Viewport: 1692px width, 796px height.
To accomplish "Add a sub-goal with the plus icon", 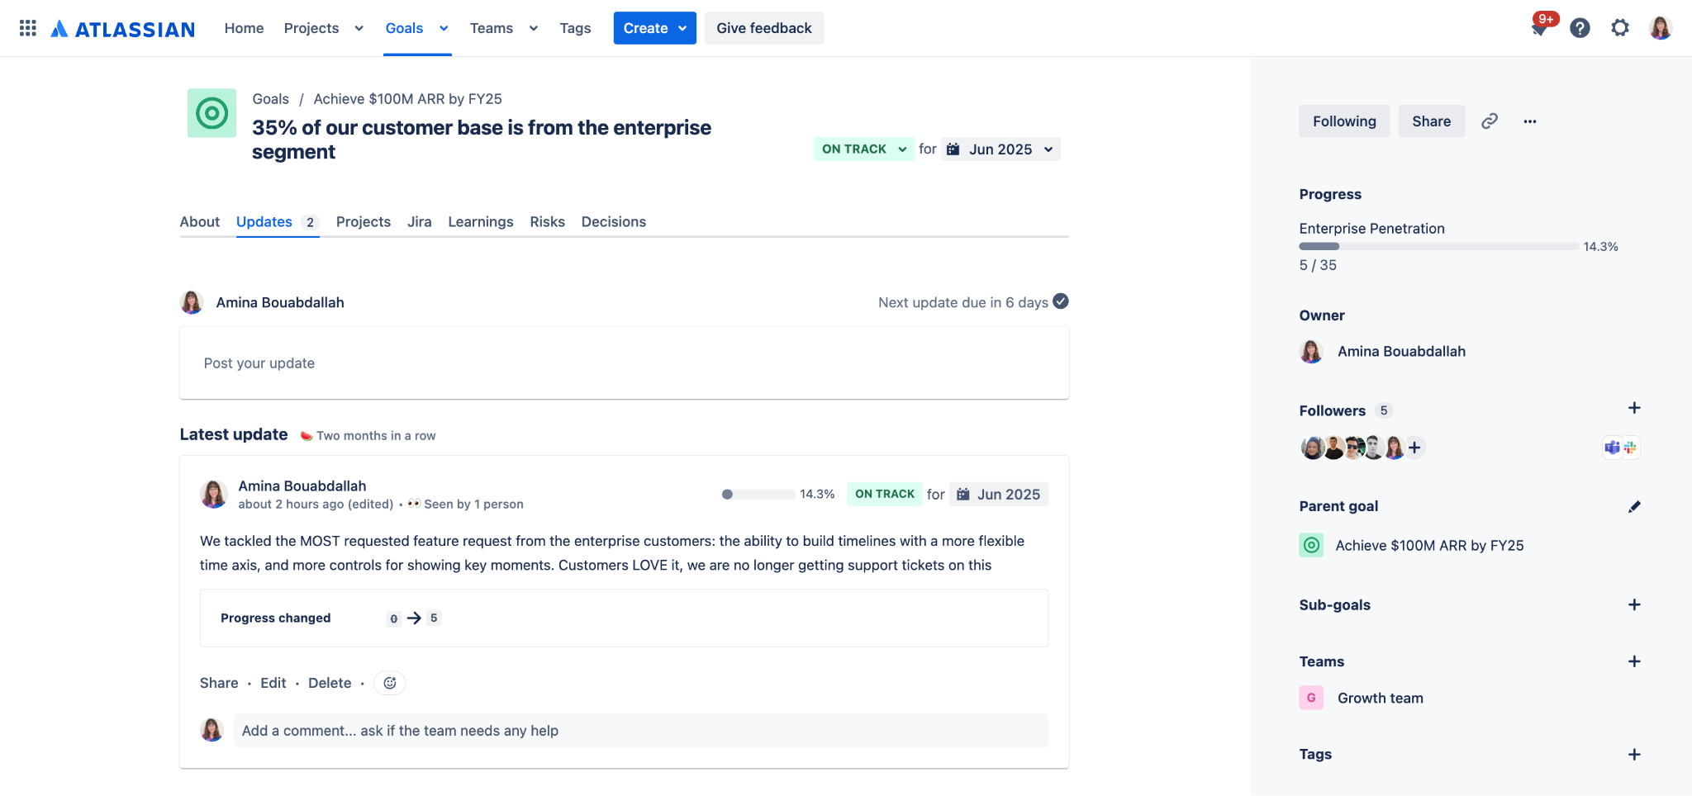I will 1634,604.
